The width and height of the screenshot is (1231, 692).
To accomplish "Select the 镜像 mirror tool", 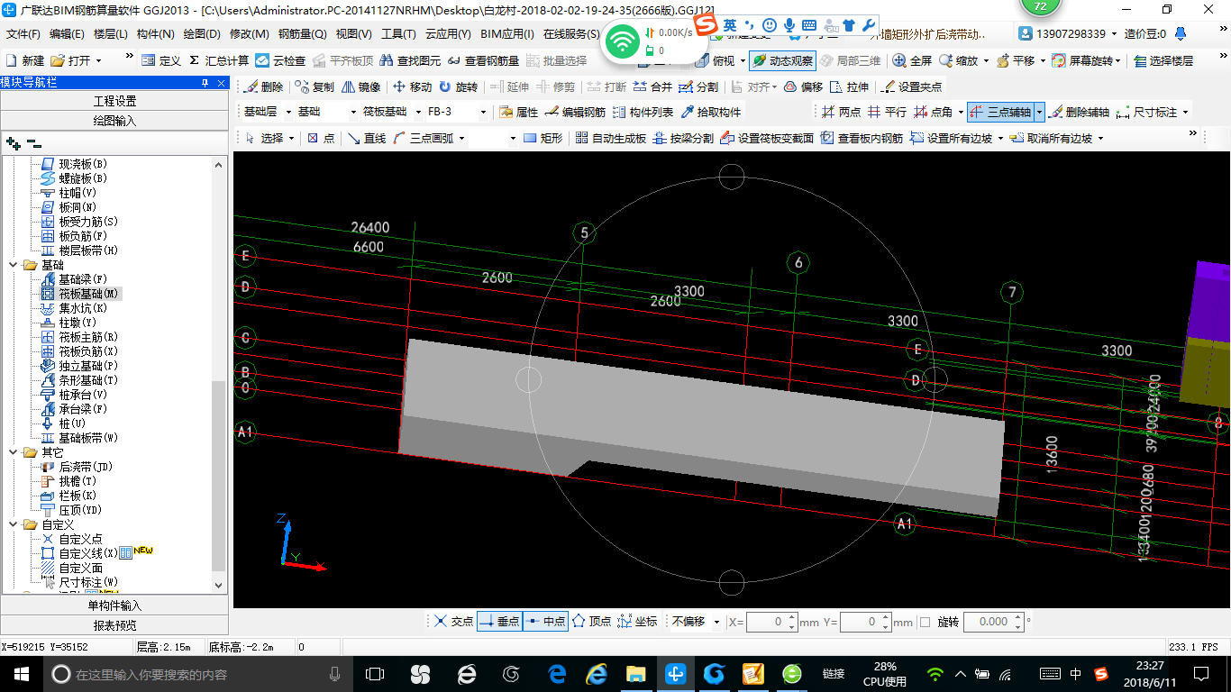I will coord(360,86).
